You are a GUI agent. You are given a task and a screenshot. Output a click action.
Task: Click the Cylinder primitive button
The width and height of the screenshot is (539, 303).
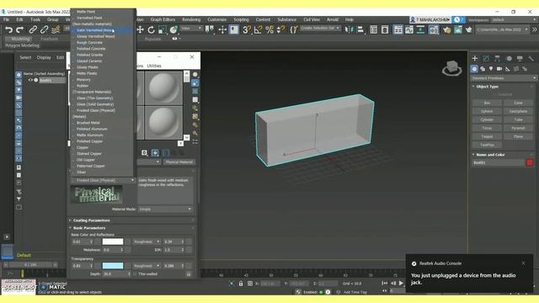tap(487, 120)
